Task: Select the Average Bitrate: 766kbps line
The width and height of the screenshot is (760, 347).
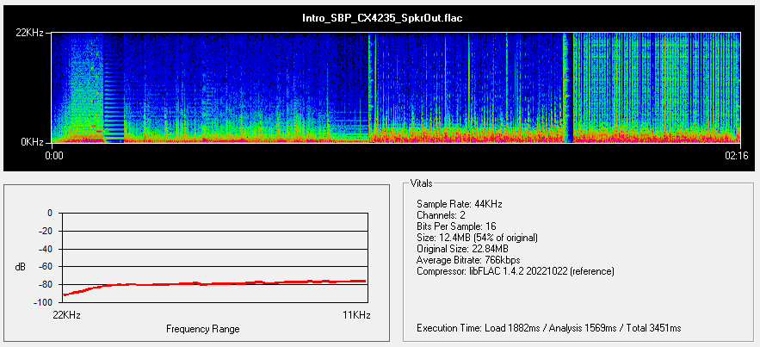Action: [469, 260]
